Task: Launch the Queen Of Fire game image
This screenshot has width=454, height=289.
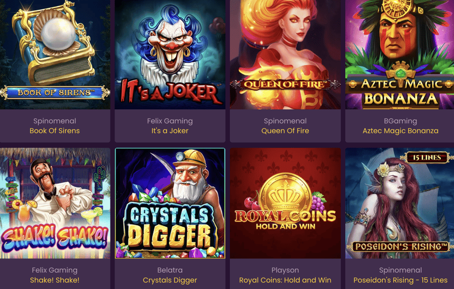Action: [x=285, y=55]
